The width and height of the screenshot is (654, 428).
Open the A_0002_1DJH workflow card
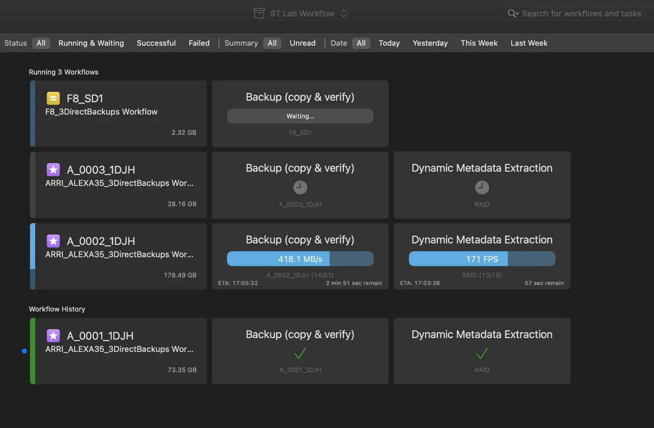coord(119,256)
